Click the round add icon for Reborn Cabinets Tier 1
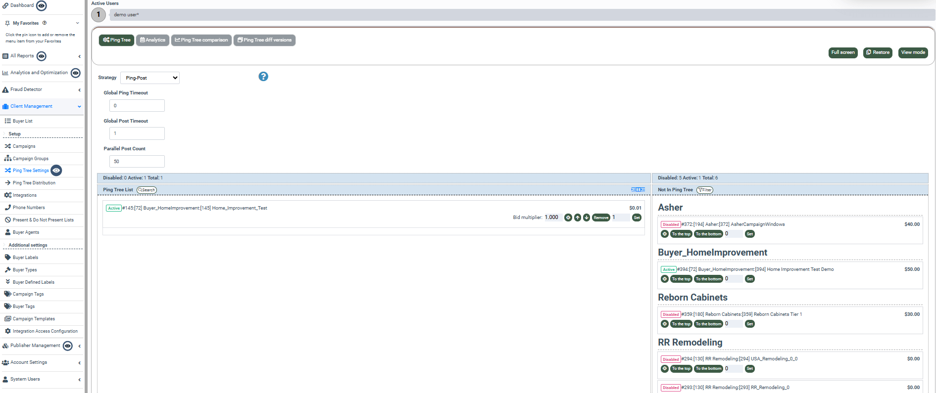This screenshot has width=936, height=393. (x=665, y=324)
